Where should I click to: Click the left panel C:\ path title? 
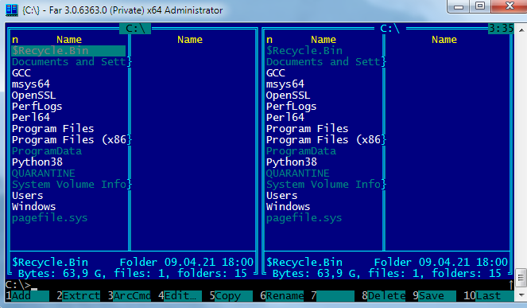(135, 29)
